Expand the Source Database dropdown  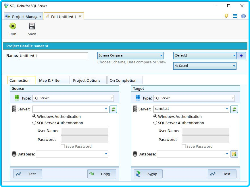106,154
